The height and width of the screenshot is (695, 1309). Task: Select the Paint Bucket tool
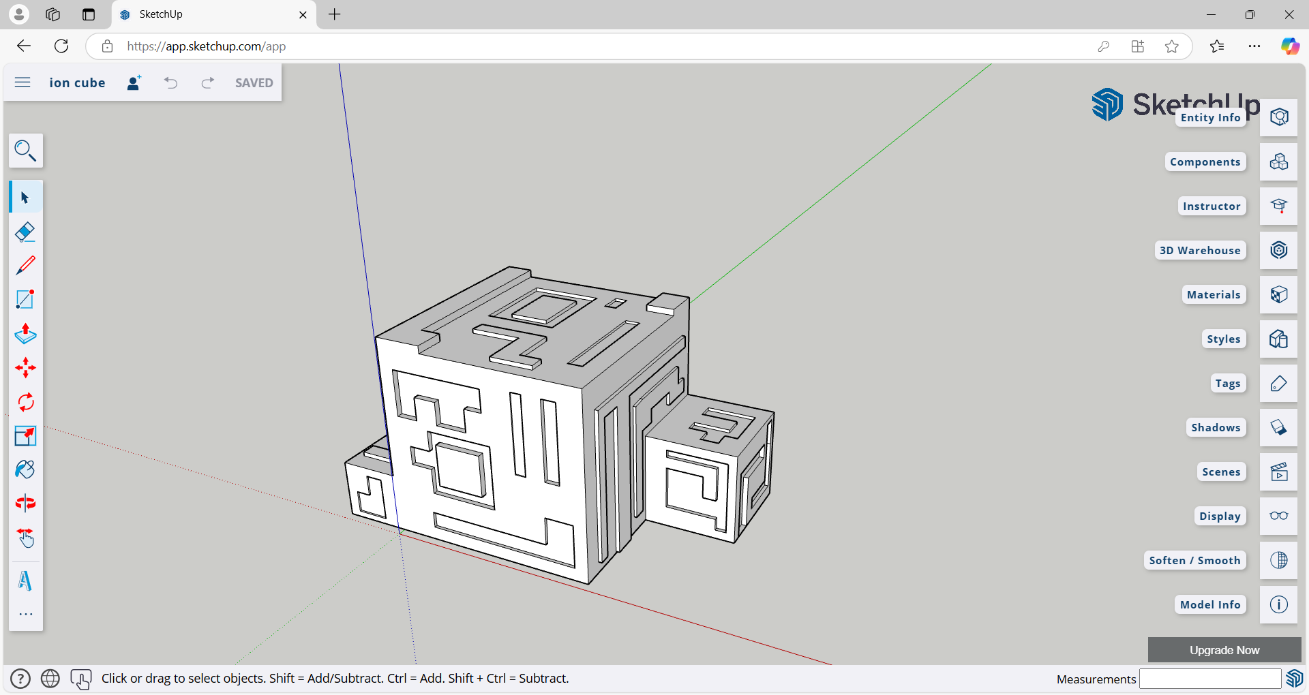(x=26, y=470)
